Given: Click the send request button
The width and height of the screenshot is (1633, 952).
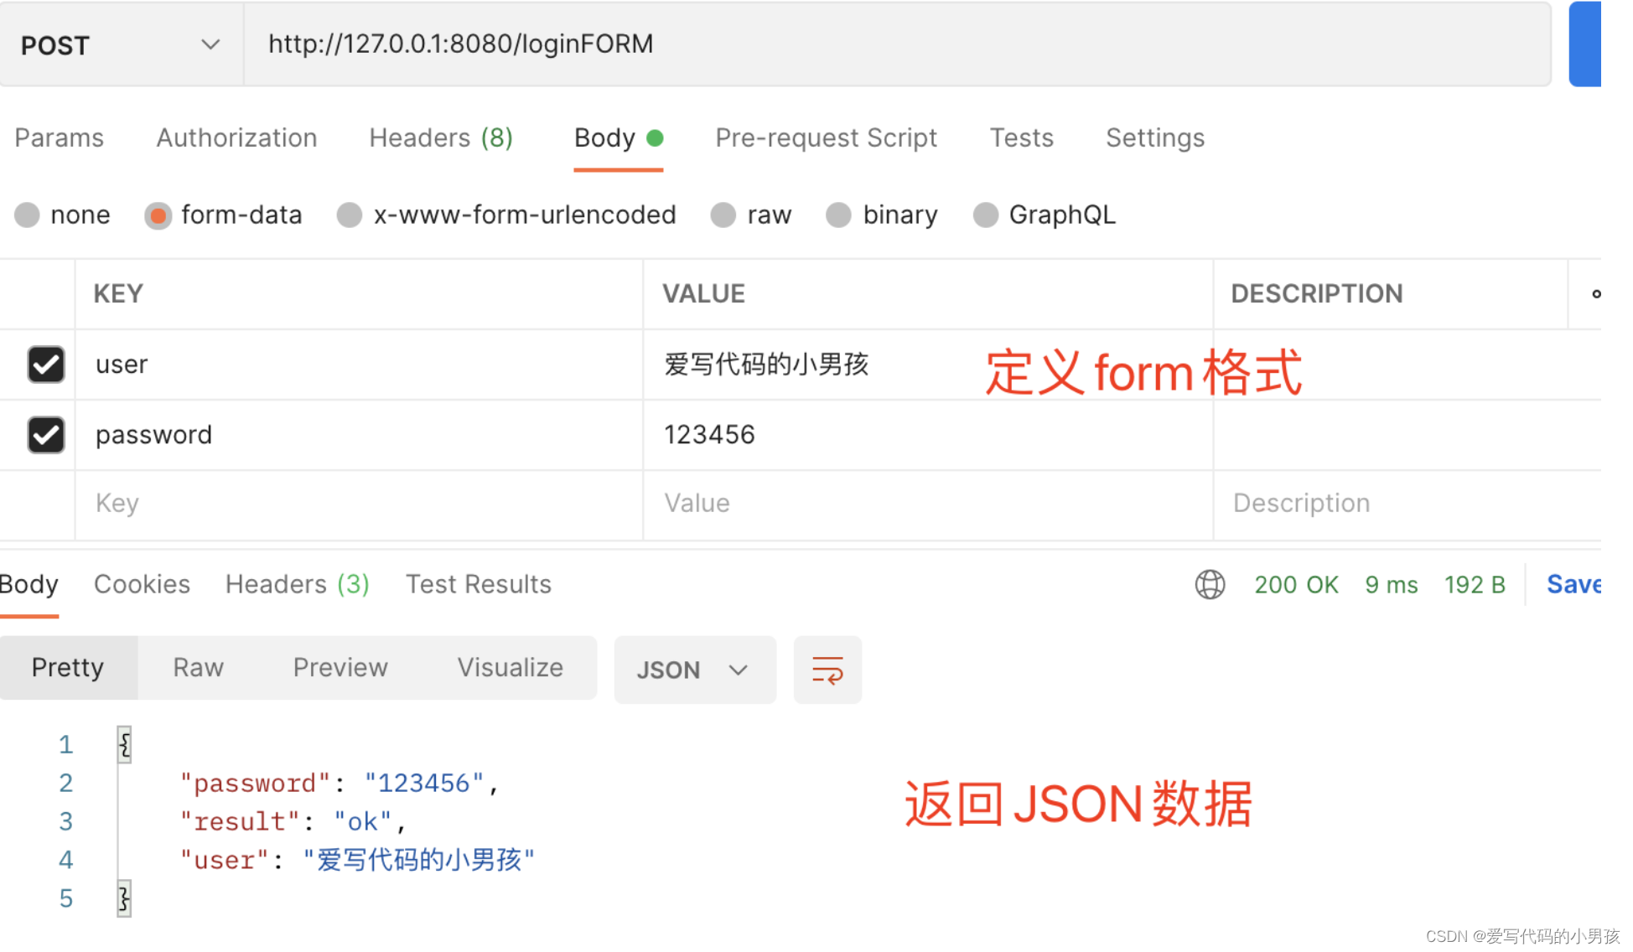Looking at the screenshot, I should pyautogui.click(x=1598, y=45).
